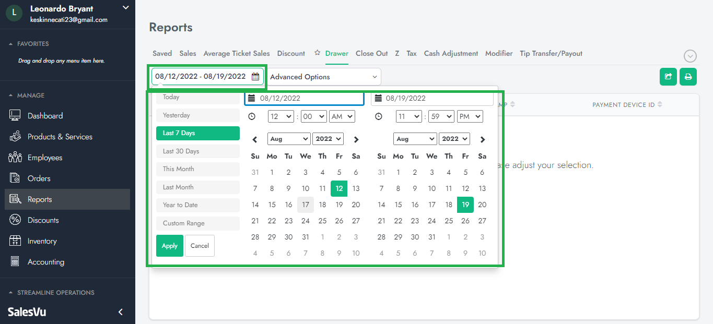Go to next month in right calendar
The width and height of the screenshot is (713, 324).
point(483,139)
